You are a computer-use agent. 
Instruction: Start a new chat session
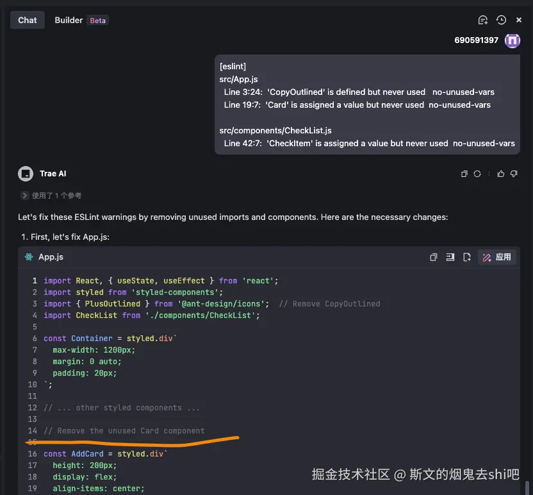coord(483,20)
